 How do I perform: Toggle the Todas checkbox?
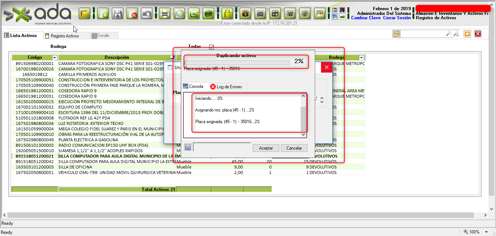point(212,47)
